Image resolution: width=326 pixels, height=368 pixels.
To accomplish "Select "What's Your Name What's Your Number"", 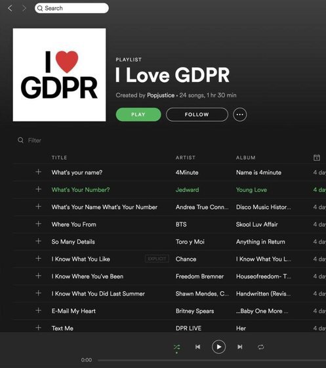I will pyautogui.click(x=104, y=207).
